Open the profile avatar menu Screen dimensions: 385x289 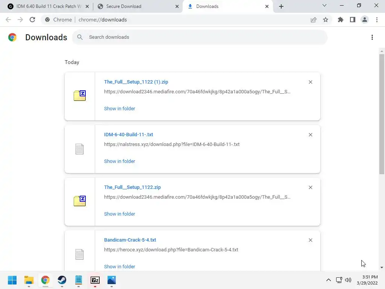click(365, 20)
